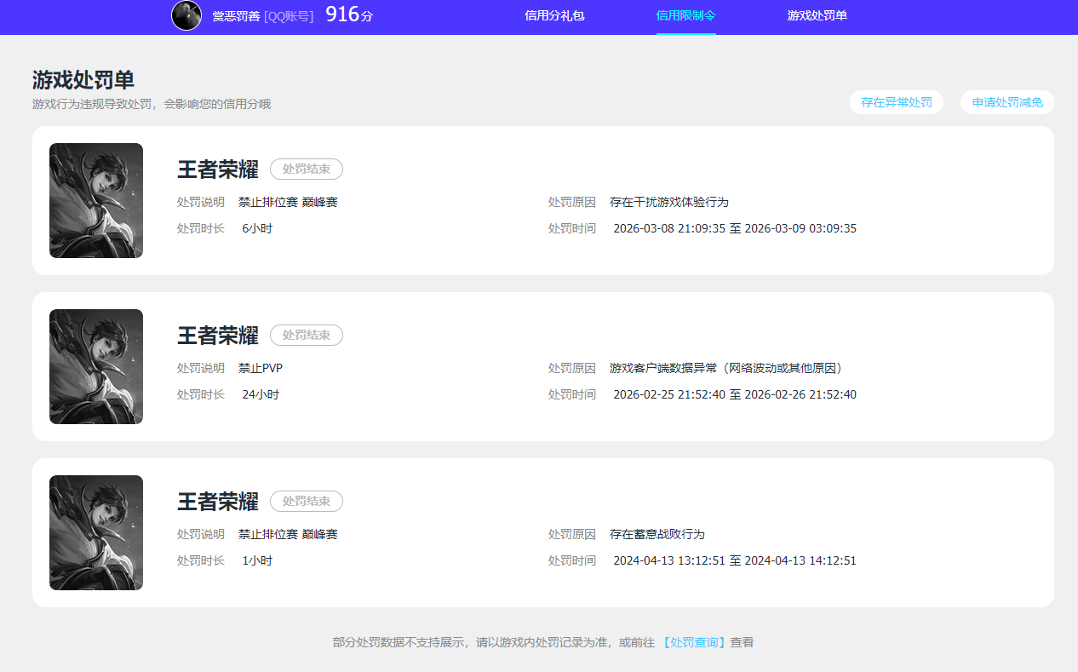Open the 游戏处罚单 tab
The width and height of the screenshot is (1078, 672).
(x=817, y=16)
